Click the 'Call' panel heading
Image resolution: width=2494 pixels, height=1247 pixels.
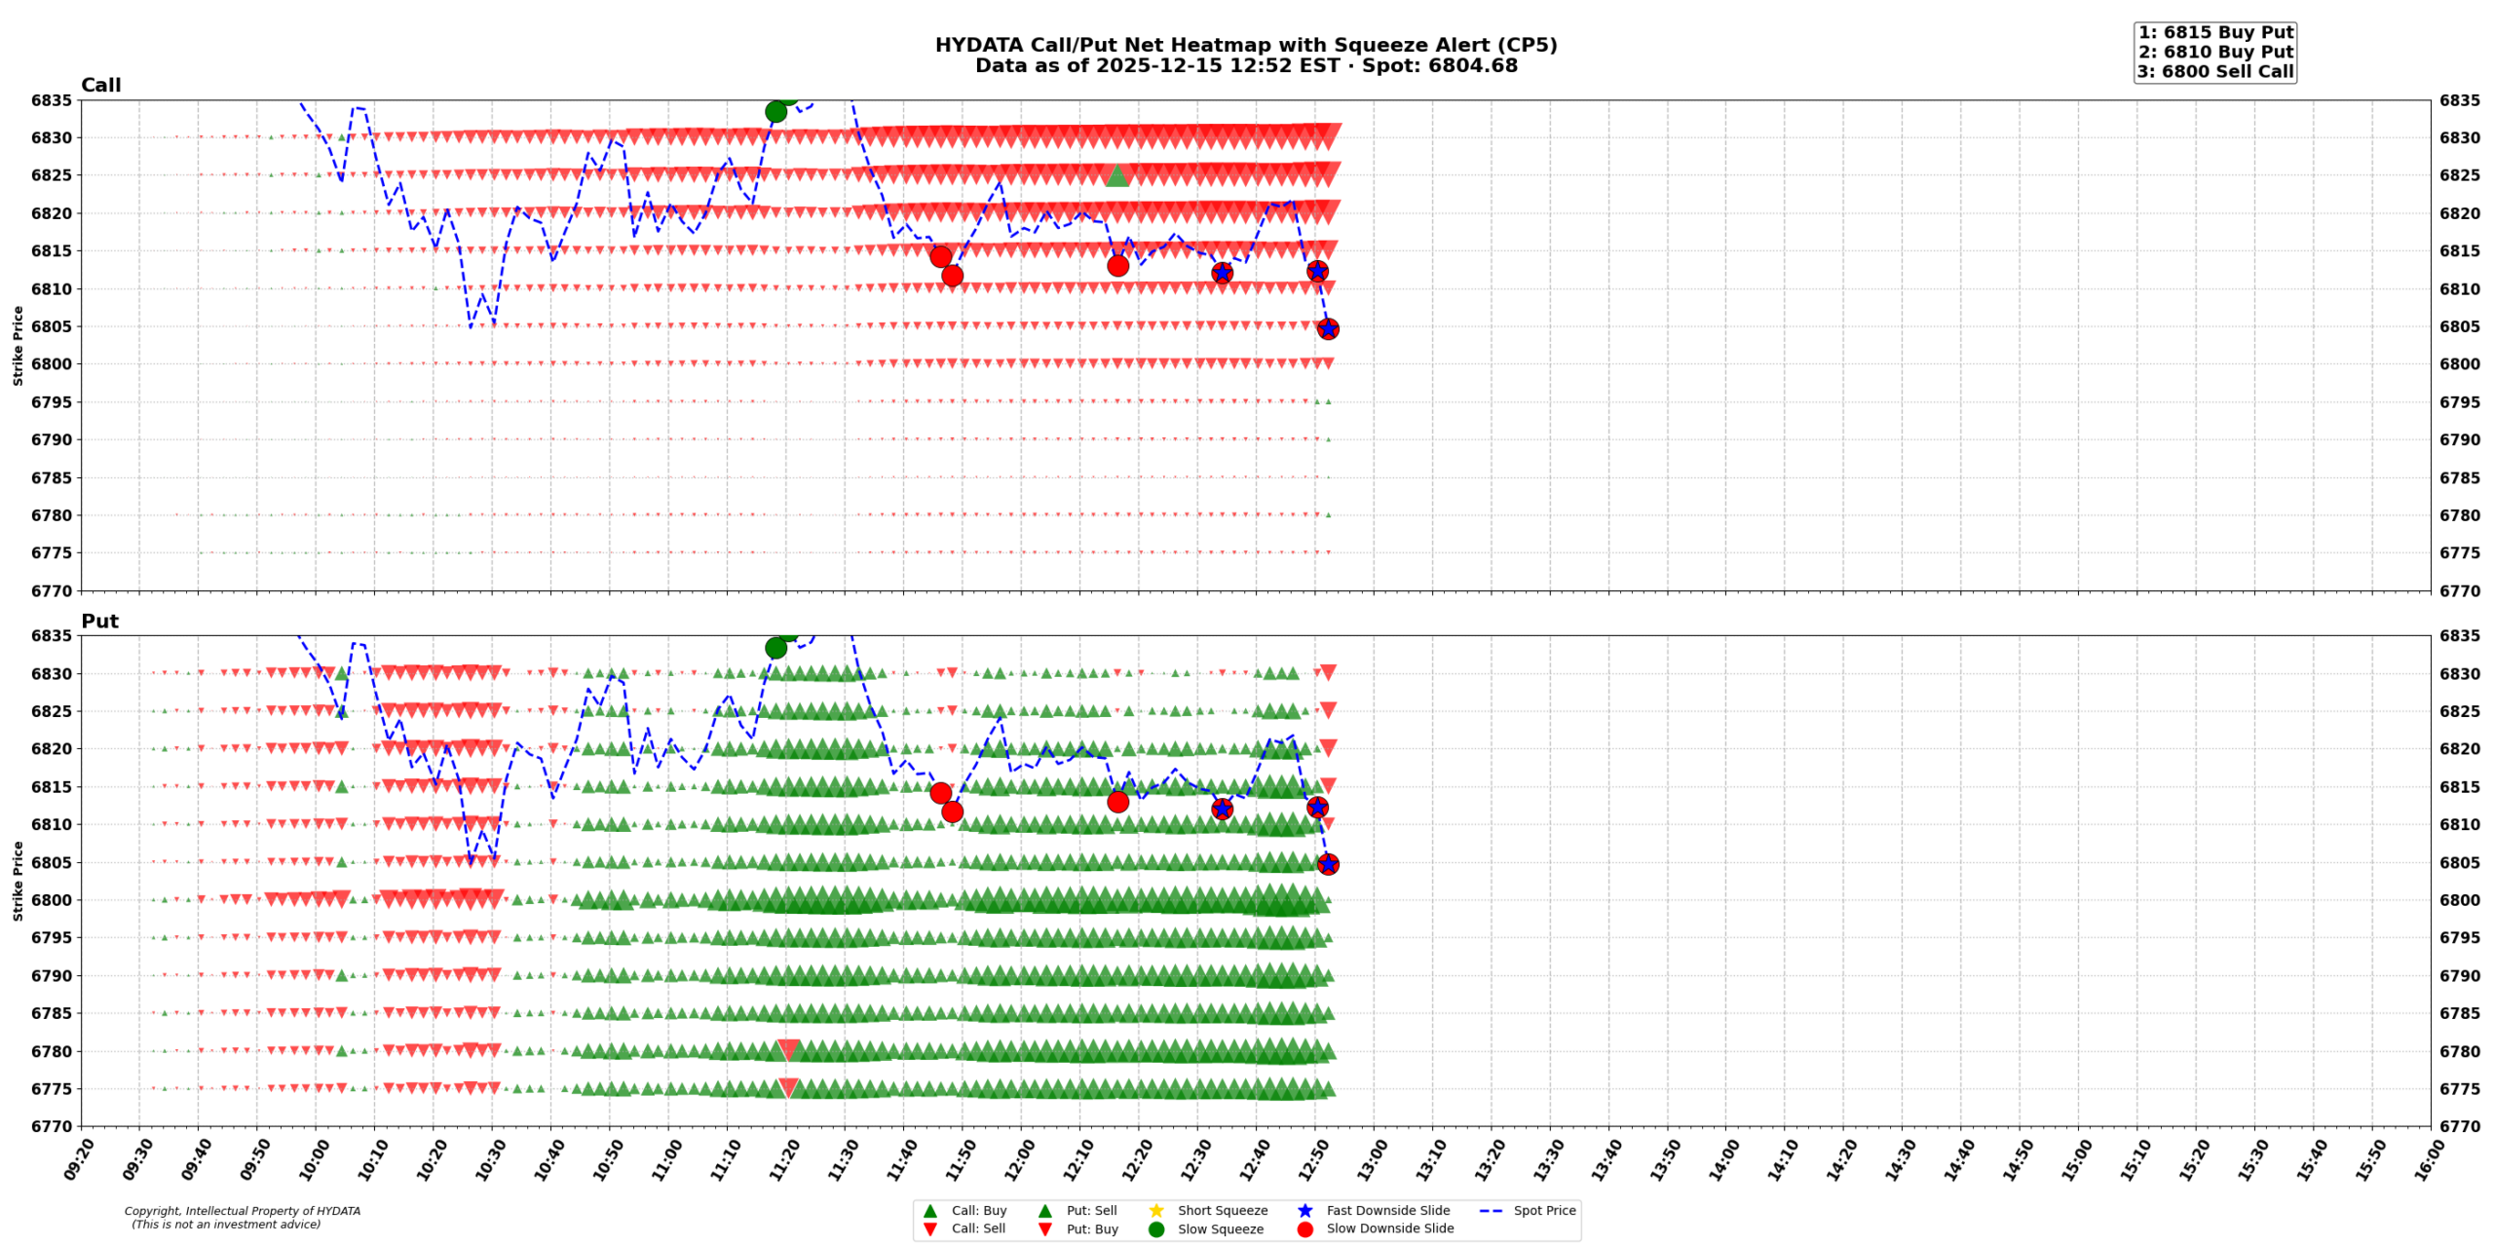point(100,86)
